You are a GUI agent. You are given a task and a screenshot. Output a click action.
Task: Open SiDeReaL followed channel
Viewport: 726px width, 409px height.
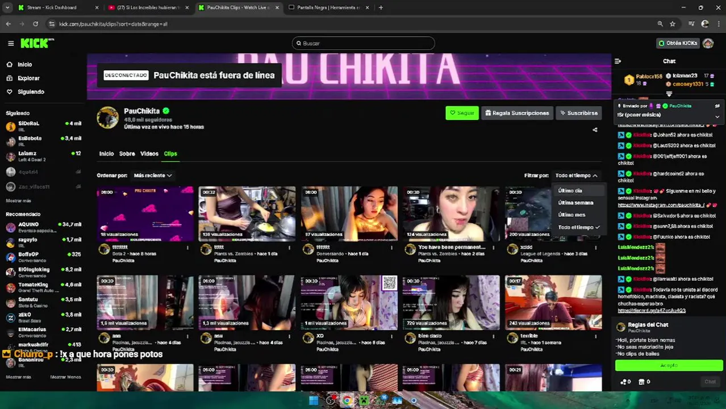coord(43,126)
